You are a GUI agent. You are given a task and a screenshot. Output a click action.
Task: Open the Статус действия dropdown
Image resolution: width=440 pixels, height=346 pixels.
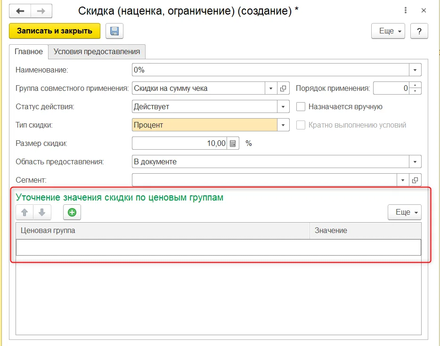(x=283, y=107)
